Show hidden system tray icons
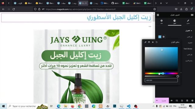 pyautogui.click(x=153, y=106)
